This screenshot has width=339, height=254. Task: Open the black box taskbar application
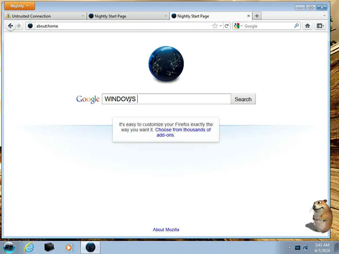coord(49,247)
